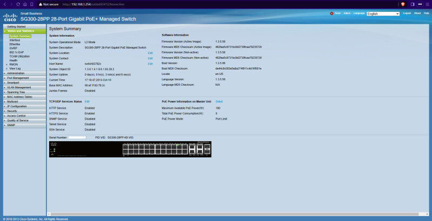
Task: Click the scrollbar left arrow
Action: coord(49,214)
